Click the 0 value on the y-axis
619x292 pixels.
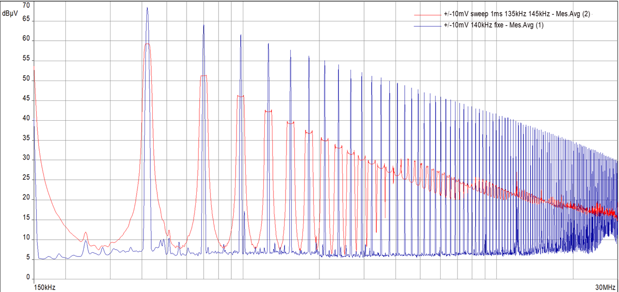[28, 277]
